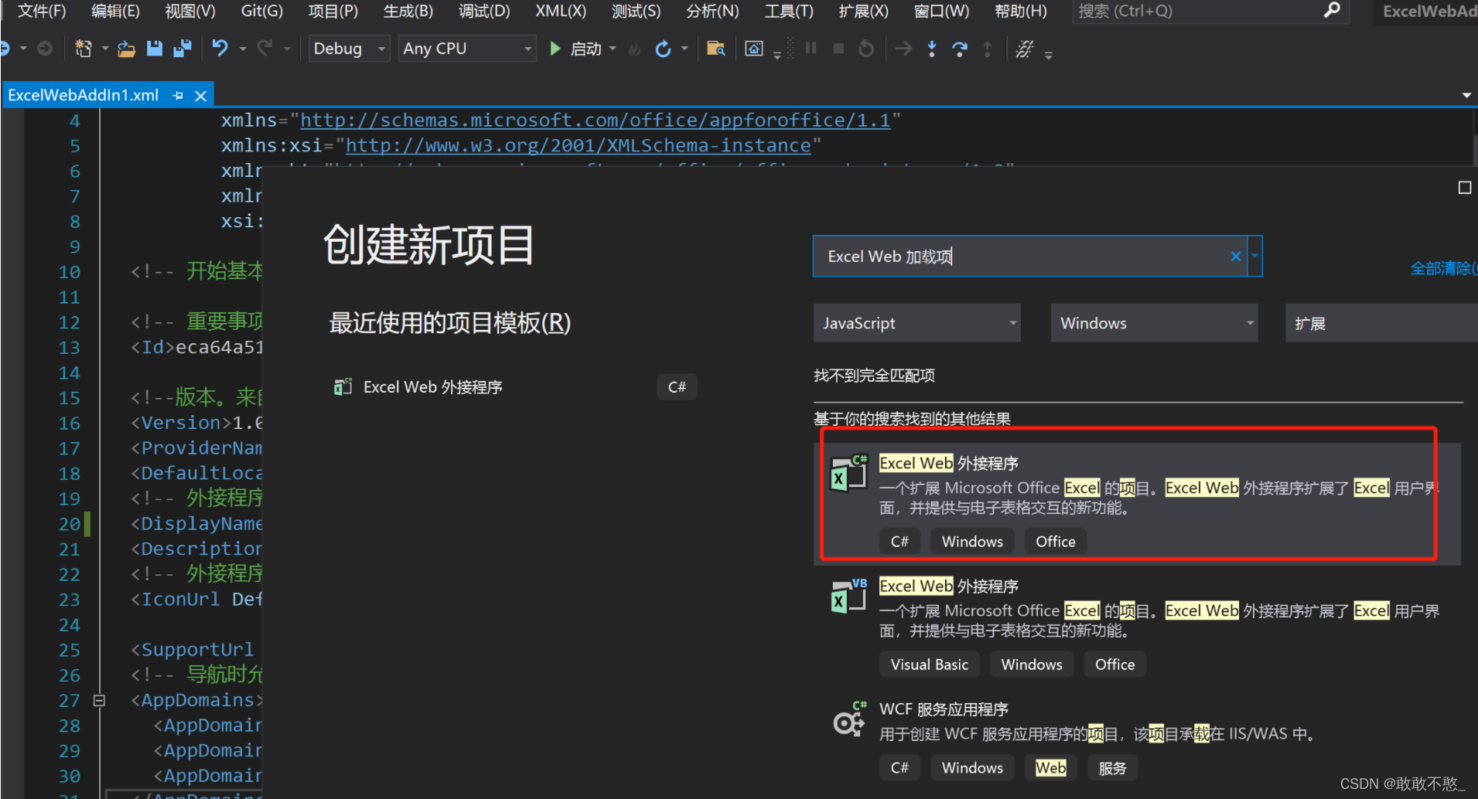Click the new project toolbar icon
Viewport: 1478px width, 799px height.
click(83, 49)
